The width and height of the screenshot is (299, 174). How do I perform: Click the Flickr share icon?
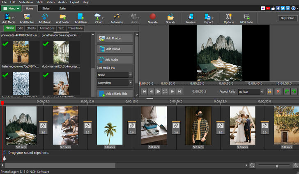point(263,8)
